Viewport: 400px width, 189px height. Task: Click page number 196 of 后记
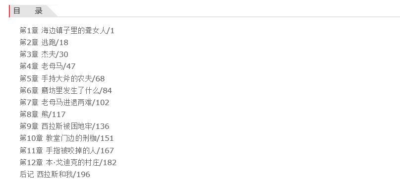pos(83,175)
